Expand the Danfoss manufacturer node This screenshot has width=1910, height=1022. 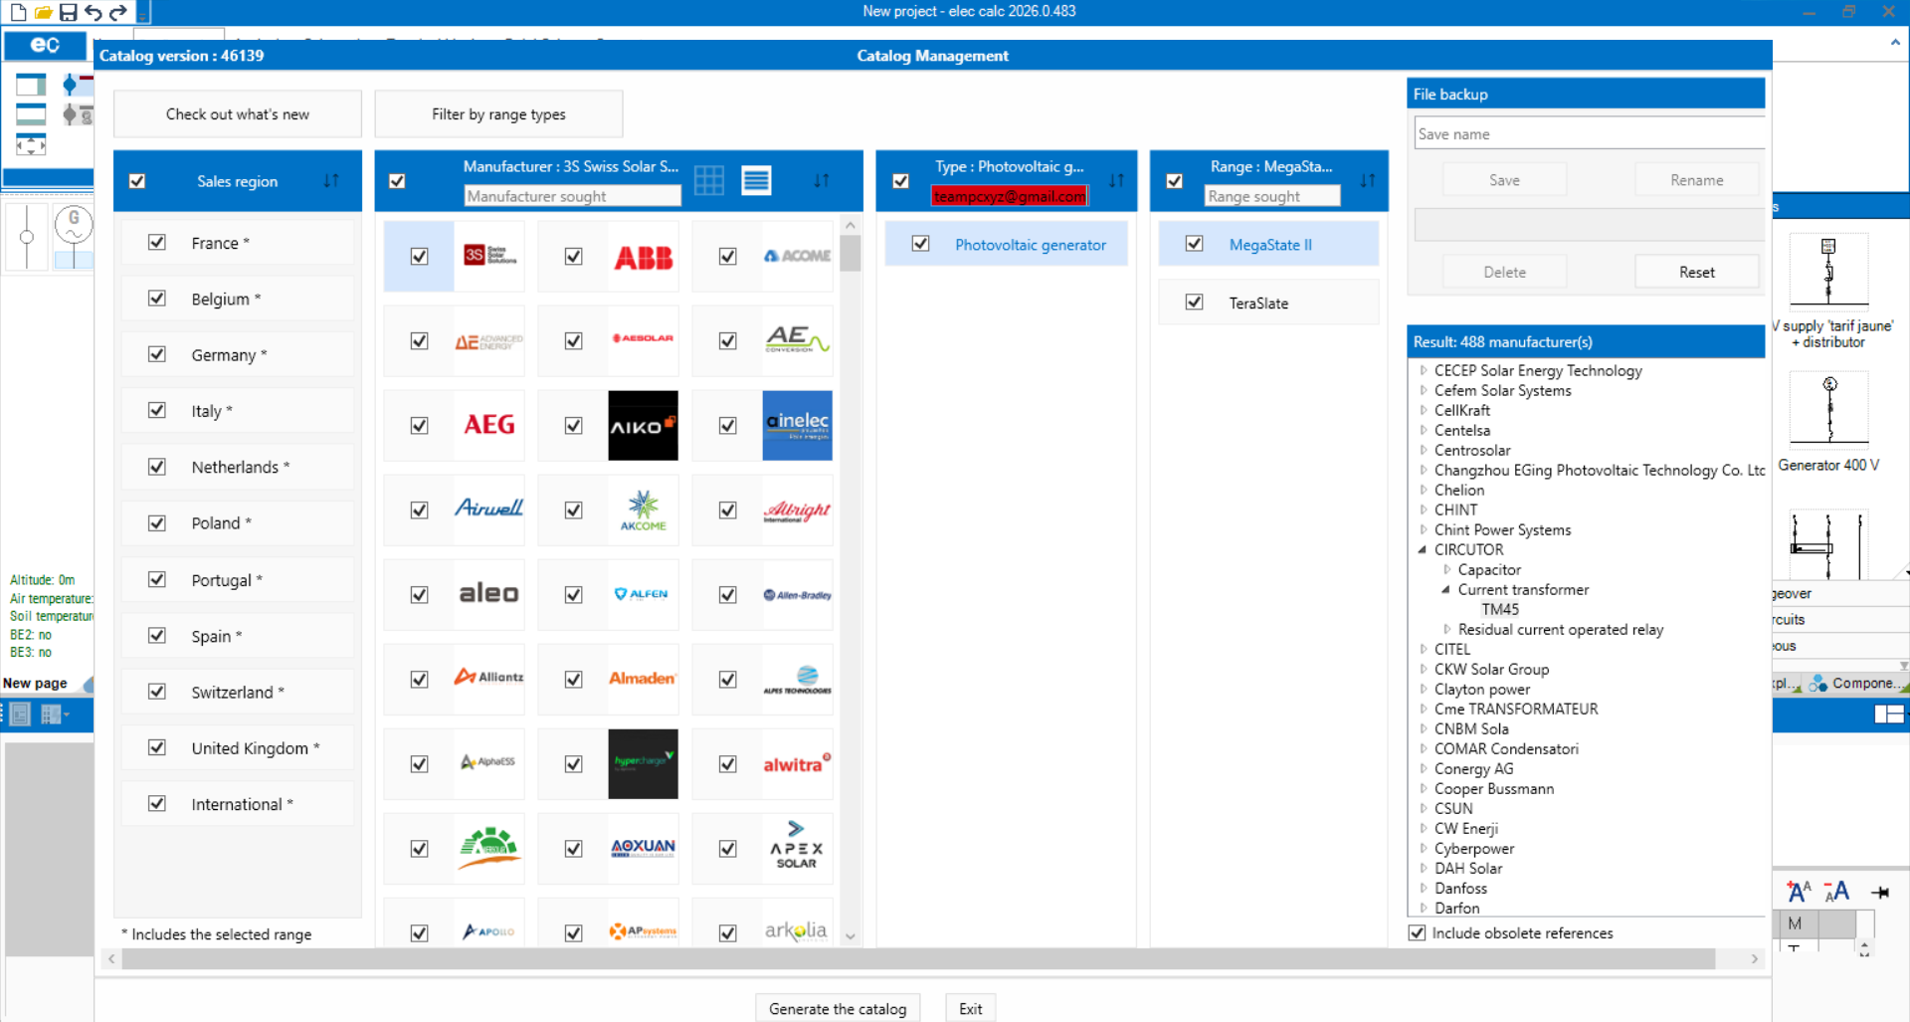click(x=1423, y=888)
